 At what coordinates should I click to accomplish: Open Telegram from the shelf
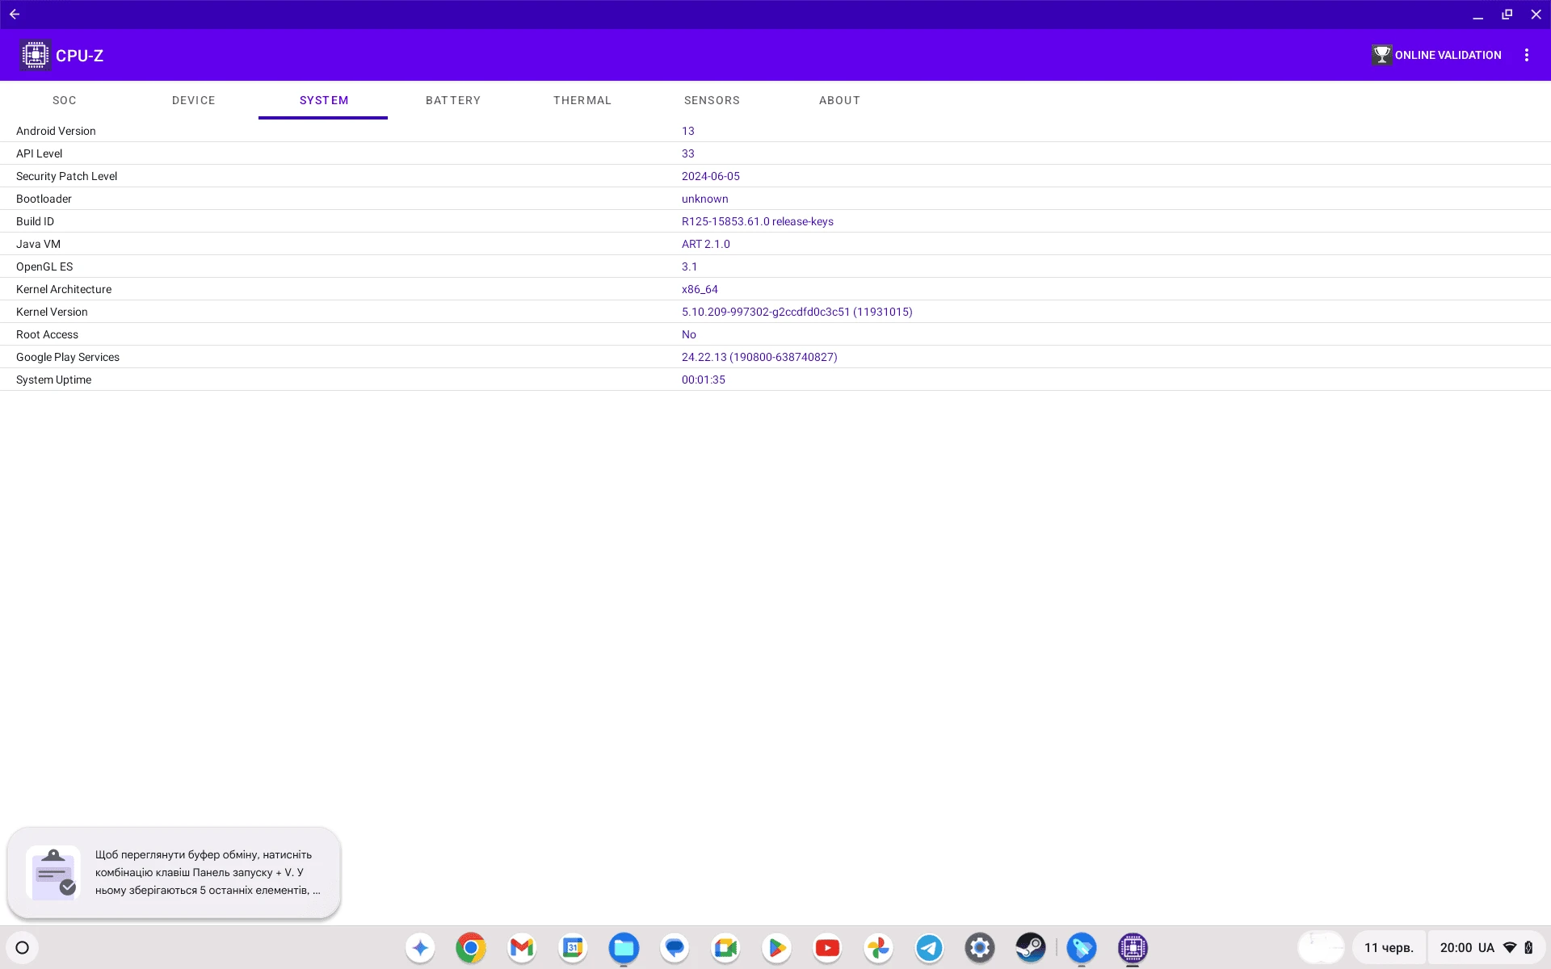point(929,948)
